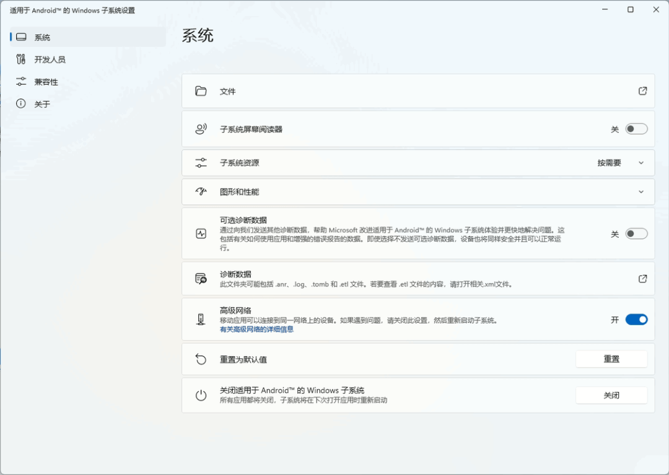Switch to 开发人员 section
The height and width of the screenshot is (475, 669).
(88, 59)
